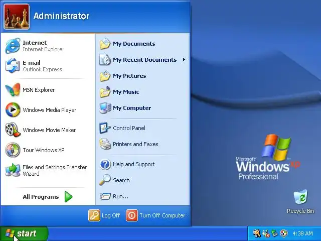Click the My Music label text
Viewport: 321px width, 241px height.
(126, 92)
